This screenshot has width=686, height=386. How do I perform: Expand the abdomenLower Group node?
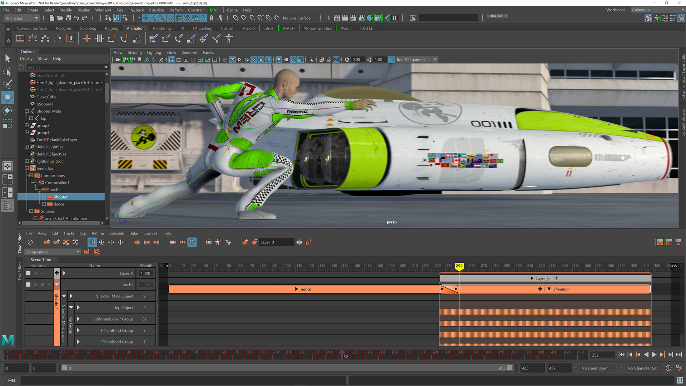(x=78, y=319)
